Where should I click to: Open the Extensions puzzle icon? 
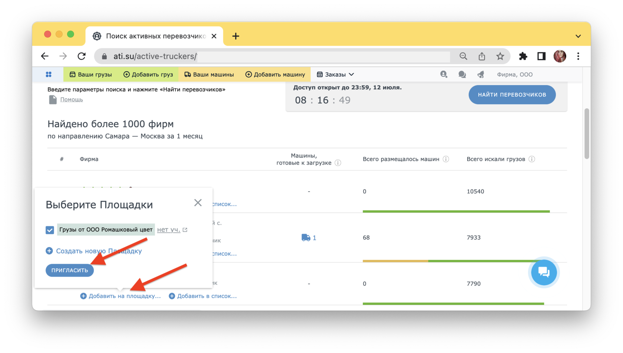click(523, 56)
